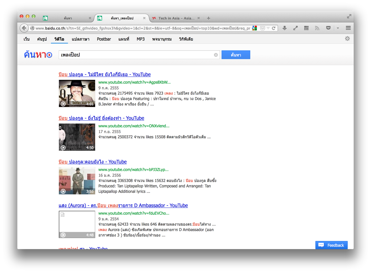Screen dimensions: 371x273
Task: Click the ค้นหา logo at left of search box
Action: pyautogui.click(x=38, y=55)
